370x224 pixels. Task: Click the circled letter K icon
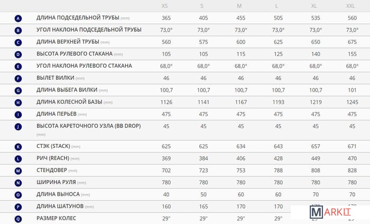click(18, 146)
